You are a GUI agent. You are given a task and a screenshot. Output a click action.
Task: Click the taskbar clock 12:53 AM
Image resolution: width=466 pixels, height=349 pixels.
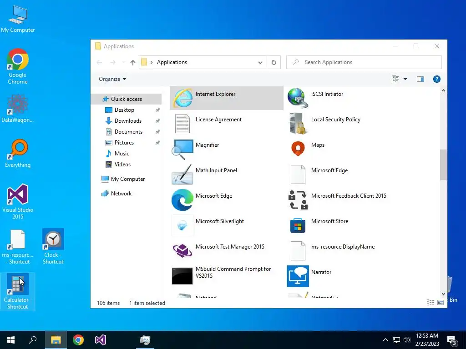(x=427, y=336)
